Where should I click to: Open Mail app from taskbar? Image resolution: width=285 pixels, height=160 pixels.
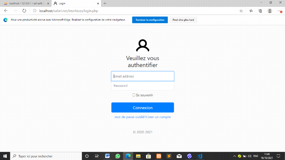(x=179, y=156)
